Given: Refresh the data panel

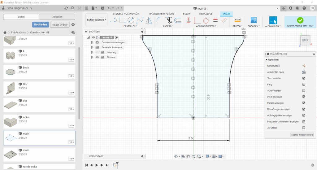Looking at the screenshot, I should click(66, 8).
